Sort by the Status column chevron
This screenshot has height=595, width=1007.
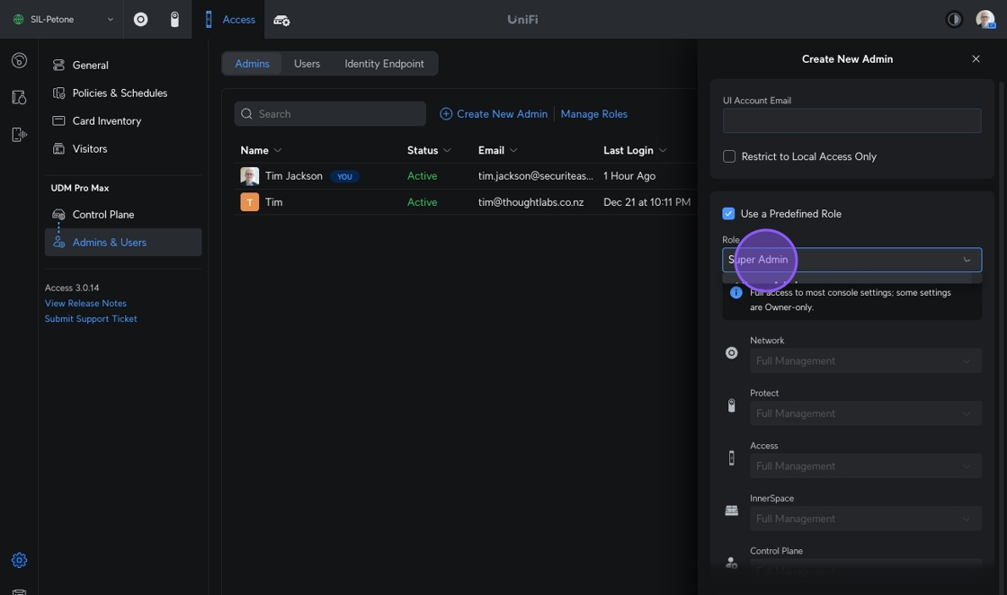[448, 150]
